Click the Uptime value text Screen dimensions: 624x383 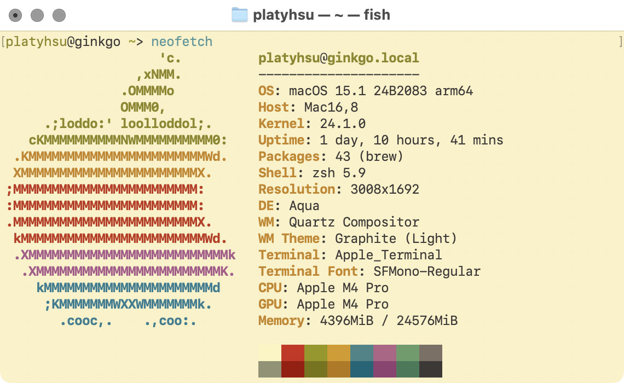point(411,140)
